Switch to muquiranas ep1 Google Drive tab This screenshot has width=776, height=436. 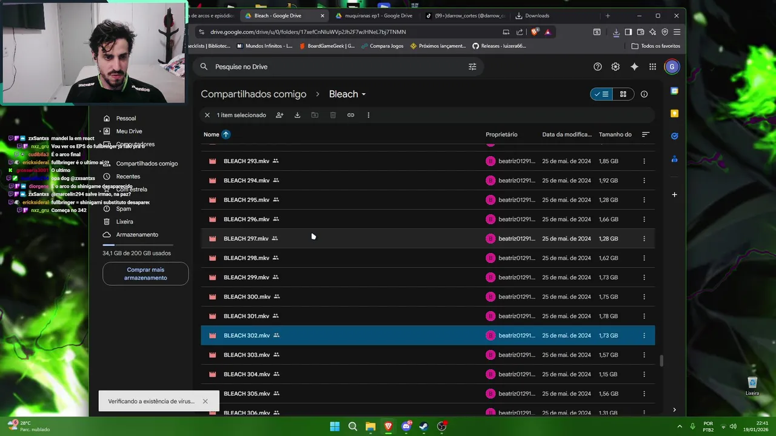pos(374,16)
